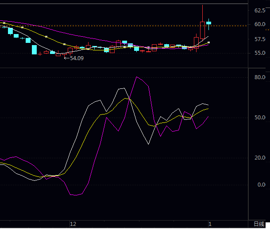Click the month 1 marker on time axis
270x229 pixels.
(x=210, y=224)
